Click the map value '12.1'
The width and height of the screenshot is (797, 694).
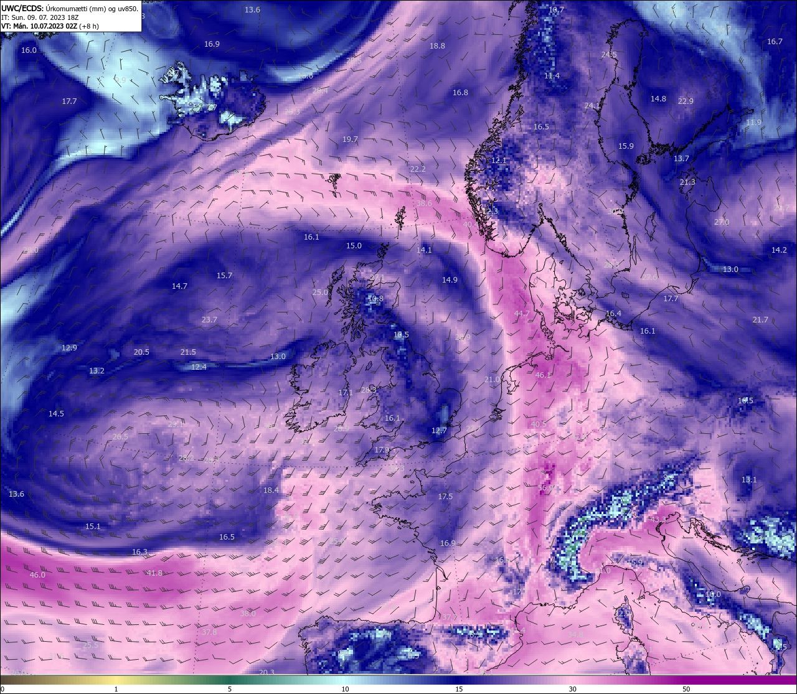tap(499, 160)
